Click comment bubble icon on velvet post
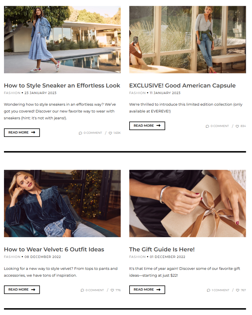252x315 pixels. (82, 290)
